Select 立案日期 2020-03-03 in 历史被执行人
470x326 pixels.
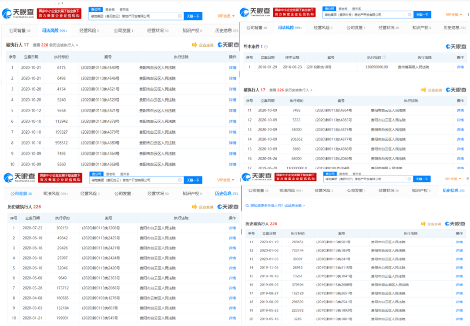pos(32,308)
